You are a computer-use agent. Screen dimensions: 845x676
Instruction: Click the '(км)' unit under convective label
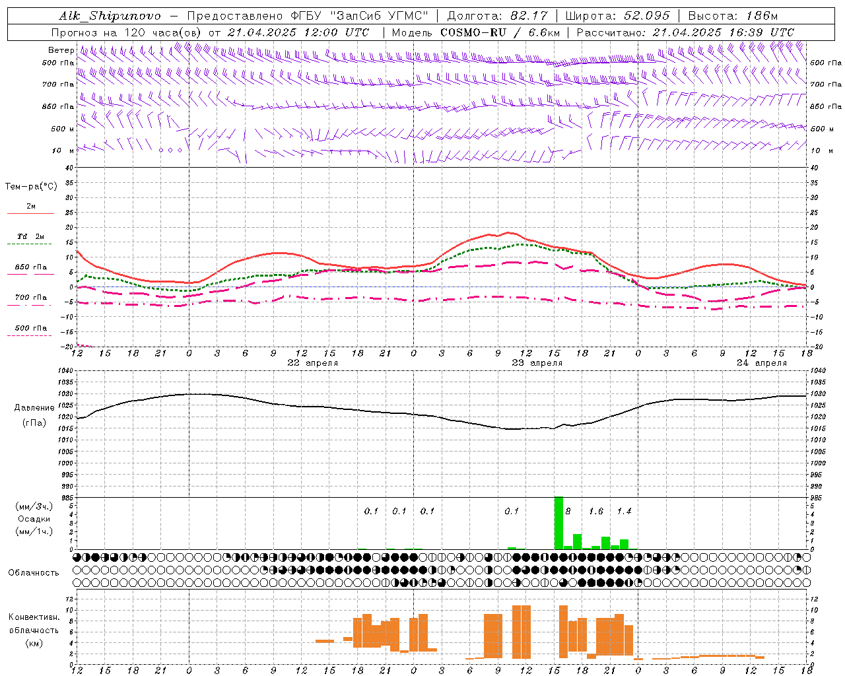[x=34, y=643]
